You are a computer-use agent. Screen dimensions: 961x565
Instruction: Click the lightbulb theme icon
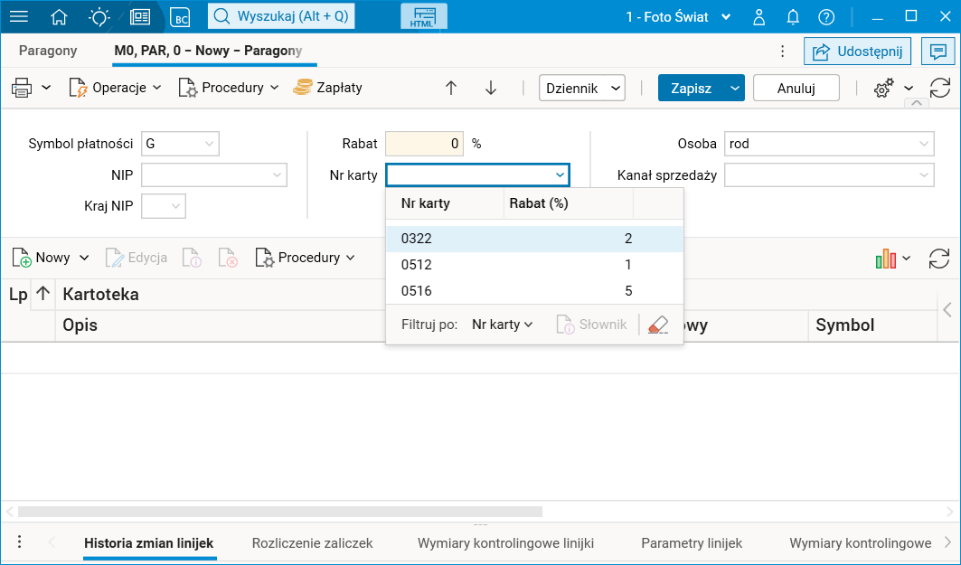point(99,16)
